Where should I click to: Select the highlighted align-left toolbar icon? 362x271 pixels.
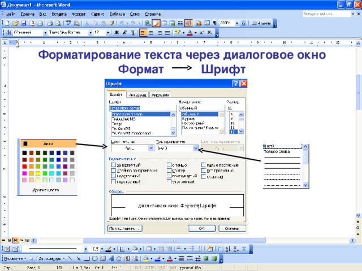click(143, 33)
